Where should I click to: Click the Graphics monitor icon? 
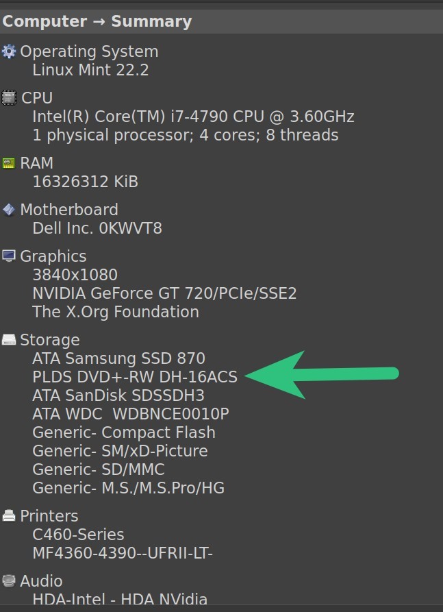point(9,256)
